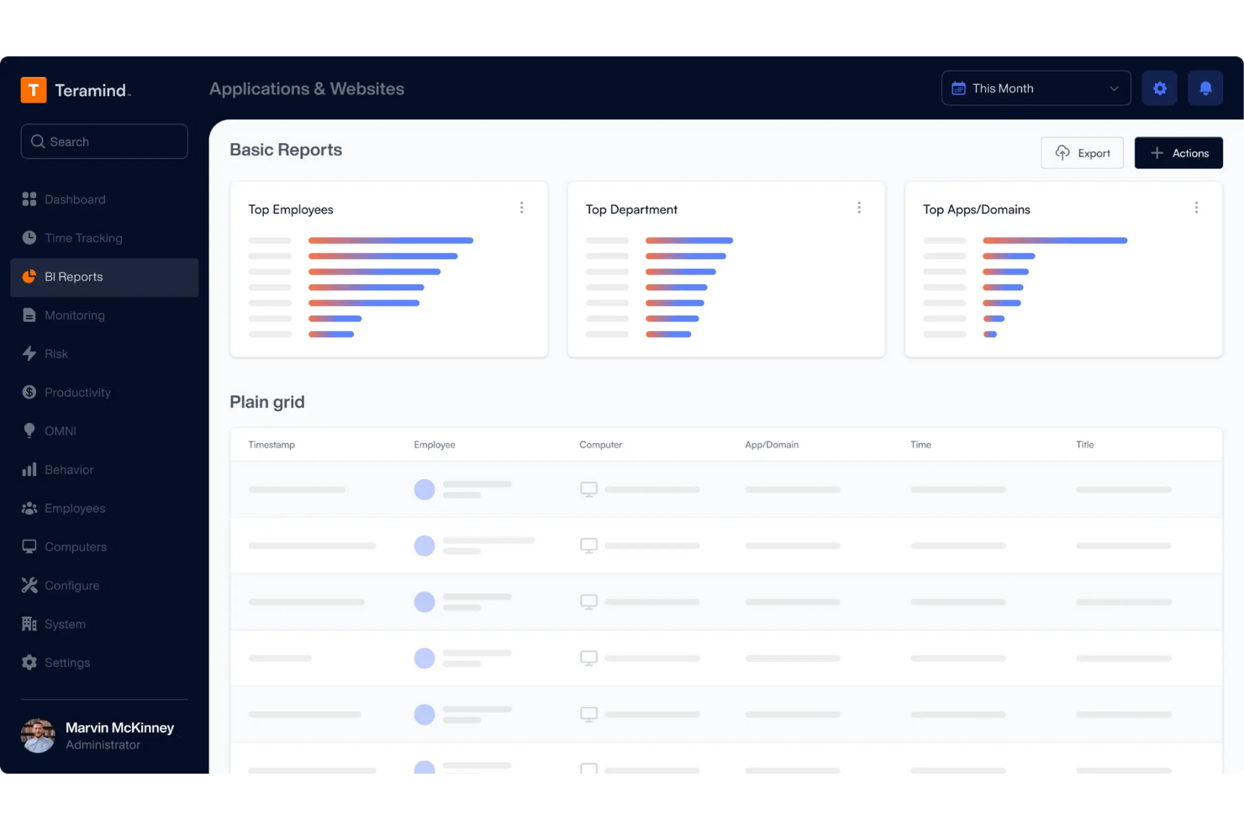Viewport: 1244px width, 830px height.
Task: Open notifications bell icon
Action: click(1205, 88)
